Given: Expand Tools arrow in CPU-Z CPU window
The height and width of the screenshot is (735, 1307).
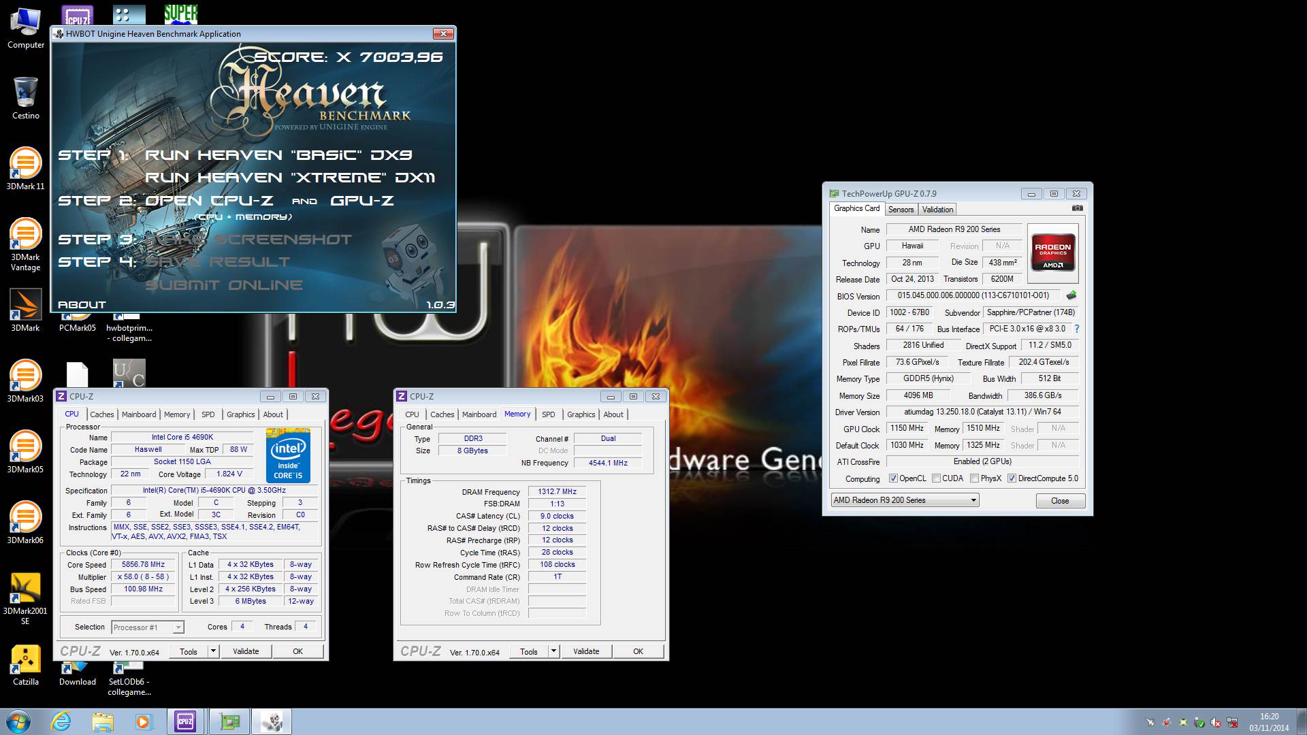Looking at the screenshot, I should tap(213, 651).
